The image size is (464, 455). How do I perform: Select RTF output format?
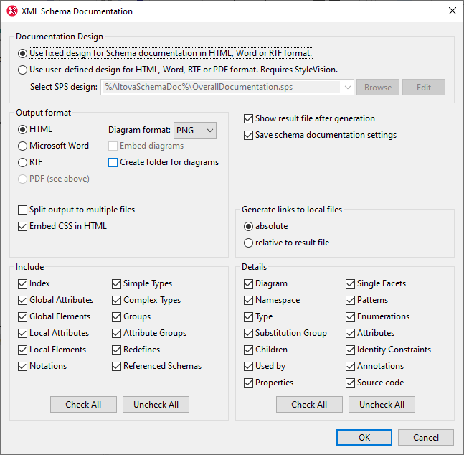pyautogui.click(x=23, y=162)
